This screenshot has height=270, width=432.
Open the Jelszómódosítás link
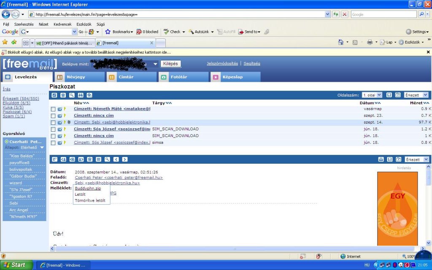point(222,63)
